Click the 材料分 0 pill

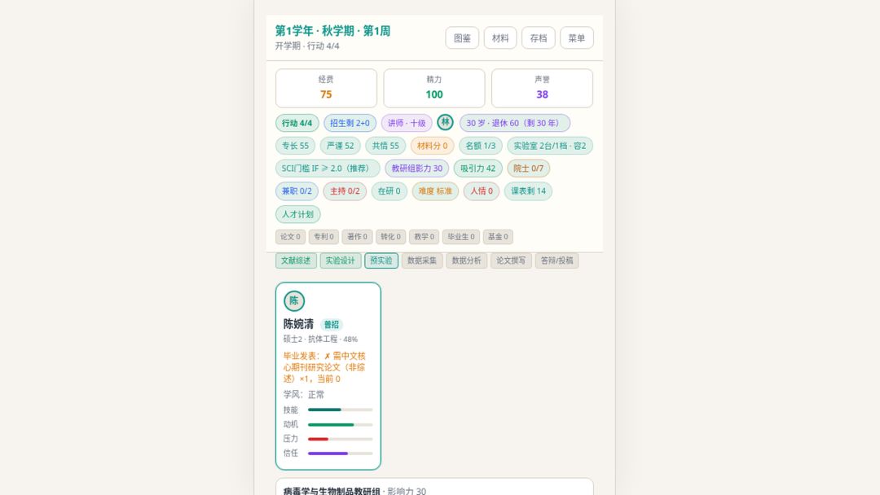pos(432,146)
